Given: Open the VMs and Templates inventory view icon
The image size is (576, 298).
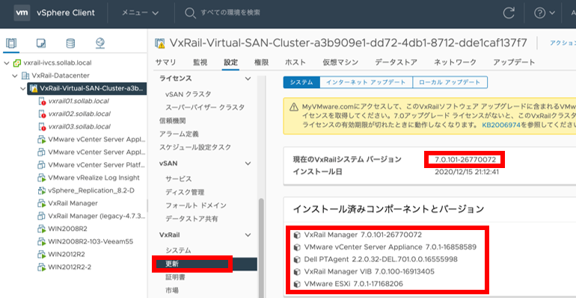Looking at the screenshot, I should (x=41, y=43).
